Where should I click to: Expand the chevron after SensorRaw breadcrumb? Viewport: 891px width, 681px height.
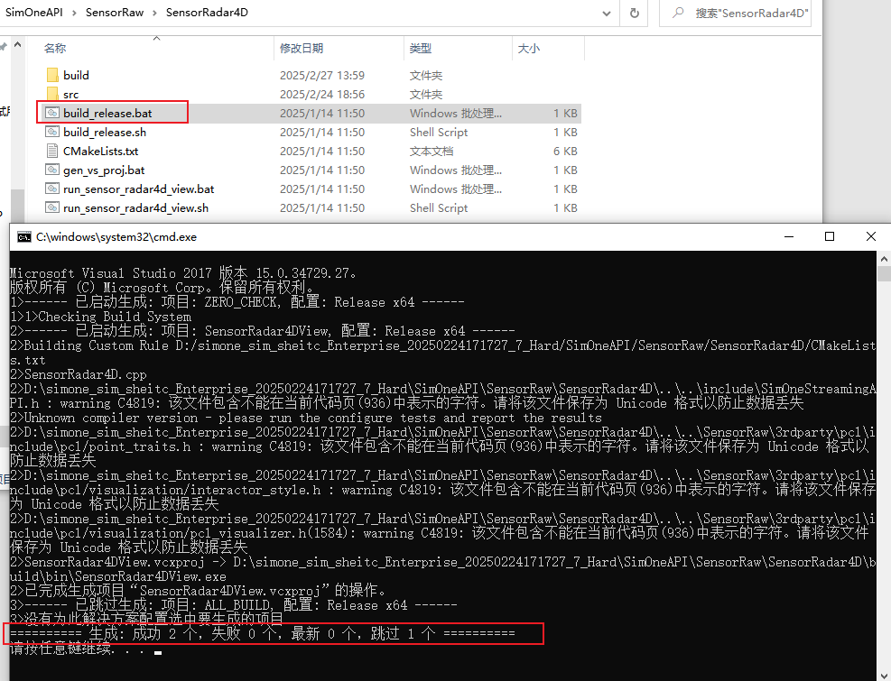point(154,13)
